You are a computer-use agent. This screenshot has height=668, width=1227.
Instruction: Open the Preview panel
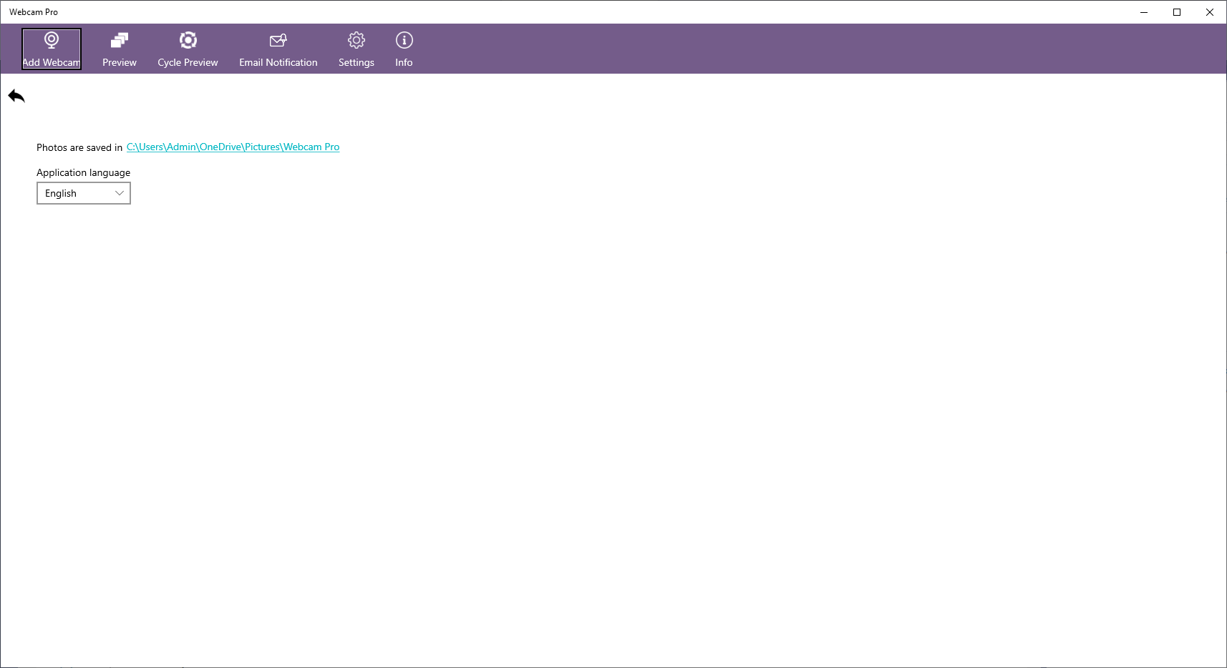pyautogui.click(x=119, y=48)
